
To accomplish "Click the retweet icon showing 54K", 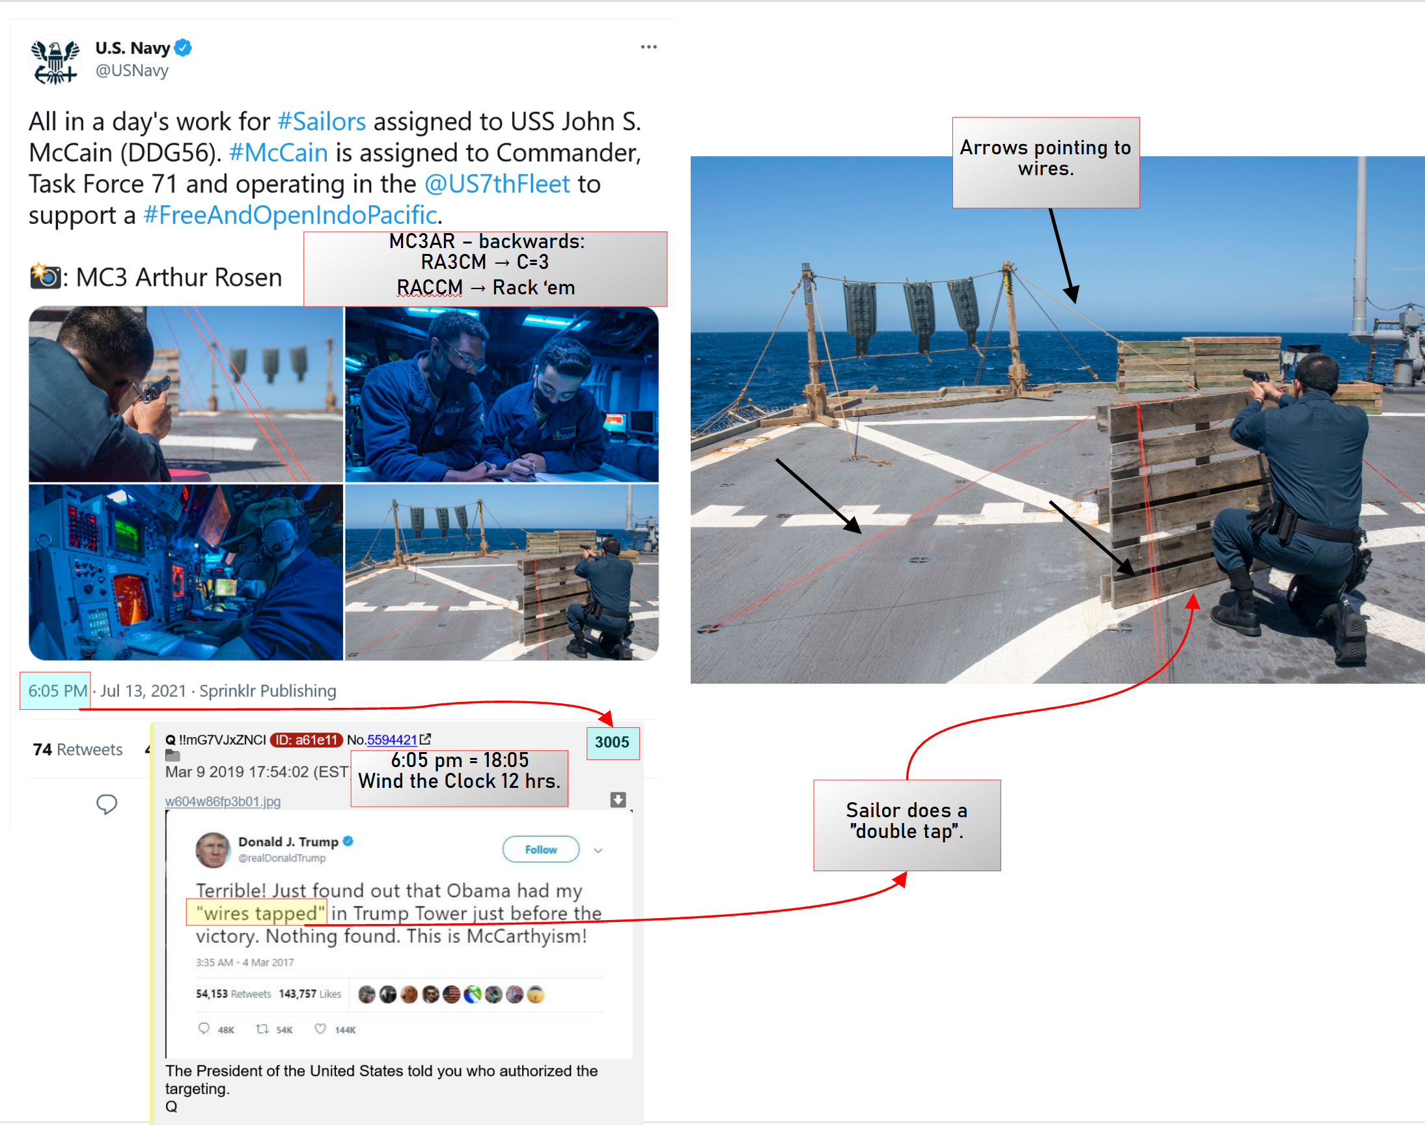I will (x=262, y=1029).
